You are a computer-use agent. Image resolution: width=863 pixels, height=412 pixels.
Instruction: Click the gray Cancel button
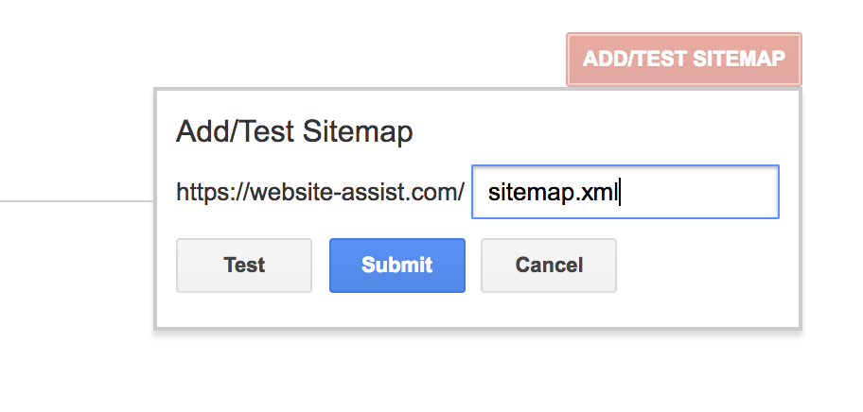549,266
